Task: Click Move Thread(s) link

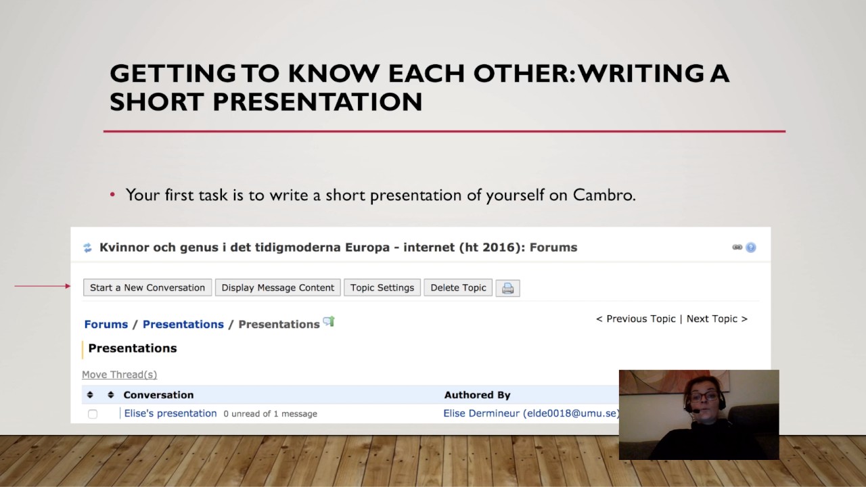Action: coord(119,375)
